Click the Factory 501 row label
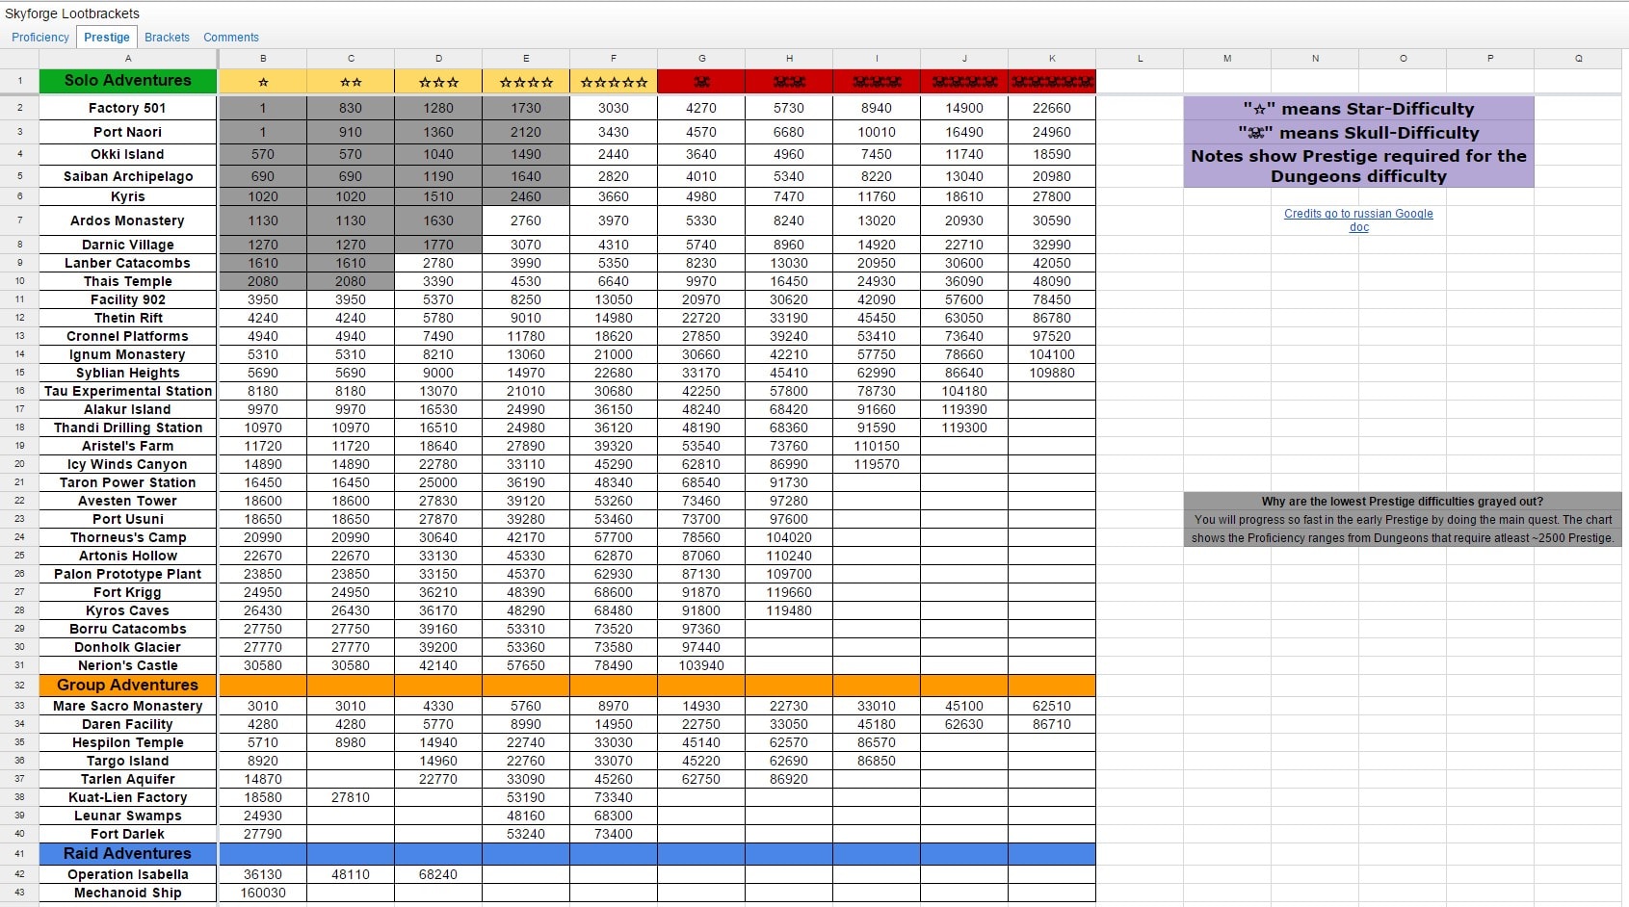Viewport: 1629px width, 907px height. click(x=128, y=108)
